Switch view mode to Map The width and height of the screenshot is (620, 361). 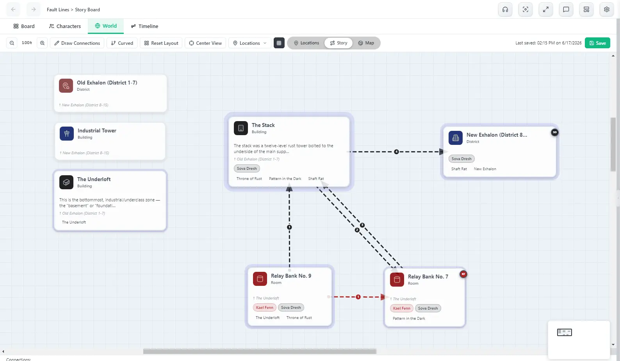[366, 43]
